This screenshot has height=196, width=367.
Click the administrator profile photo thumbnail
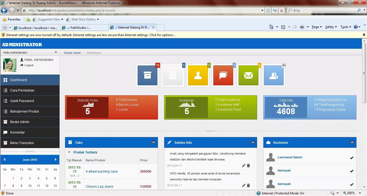point(10,65)
